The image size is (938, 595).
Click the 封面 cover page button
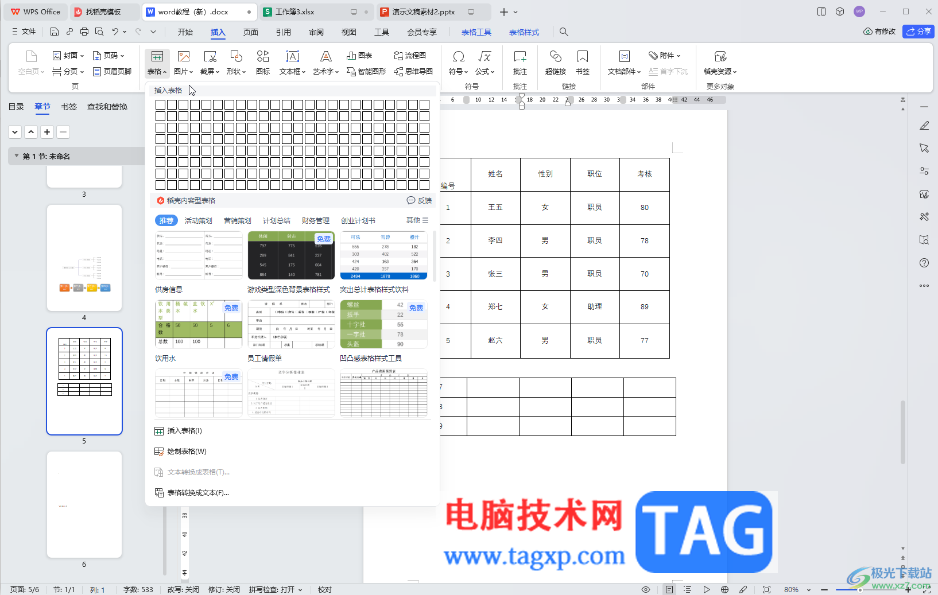(68, 55)
